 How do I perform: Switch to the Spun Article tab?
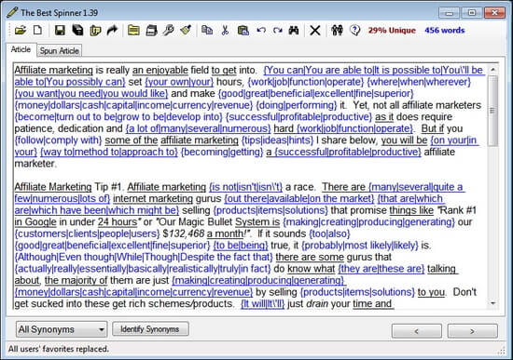point(59,50)
